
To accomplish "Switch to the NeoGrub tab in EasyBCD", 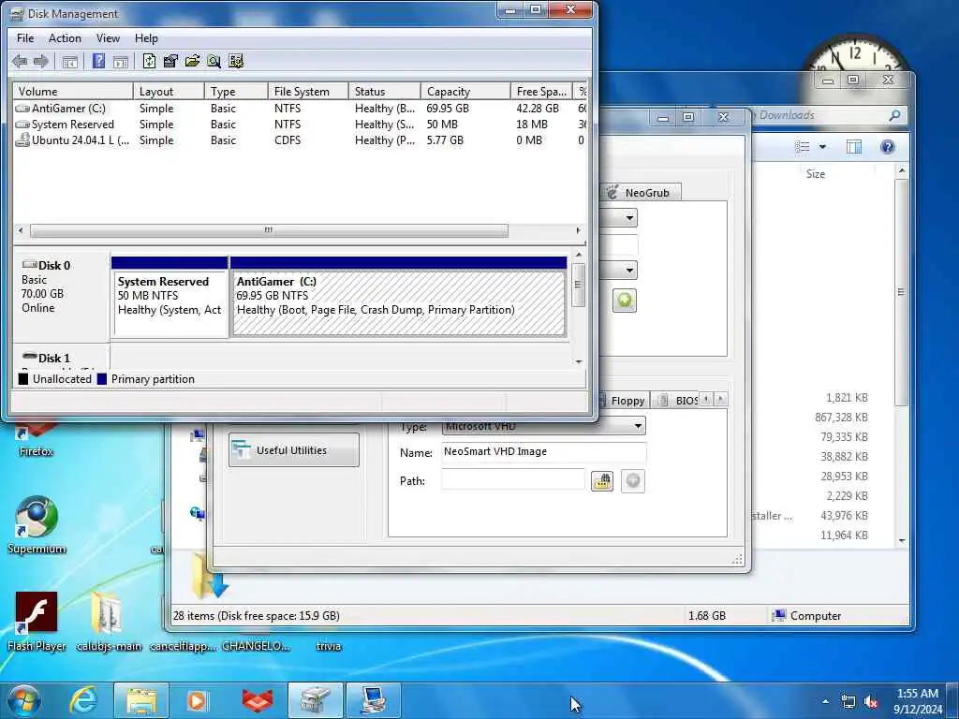I will (640, 193).
